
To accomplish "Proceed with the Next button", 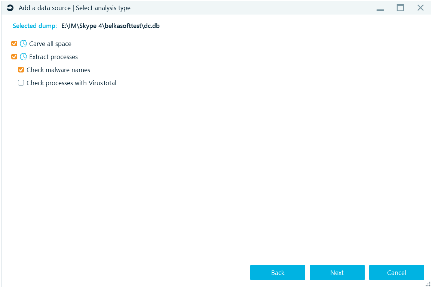I will tap(337, 273).
